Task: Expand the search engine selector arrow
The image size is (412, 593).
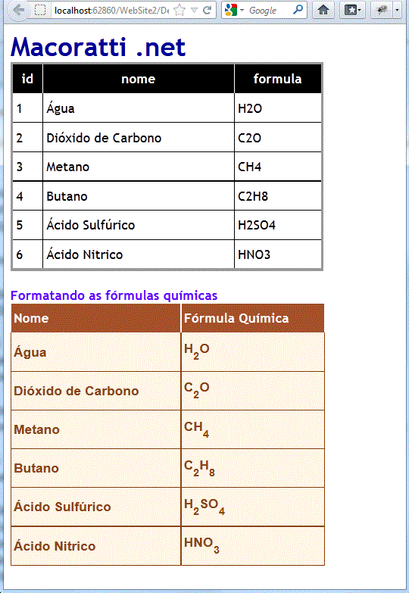Action: [242, 10]
